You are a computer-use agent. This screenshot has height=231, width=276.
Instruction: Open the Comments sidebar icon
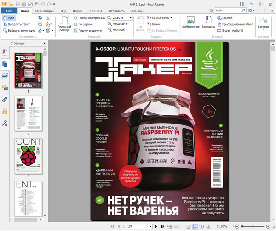click(5, 88)
